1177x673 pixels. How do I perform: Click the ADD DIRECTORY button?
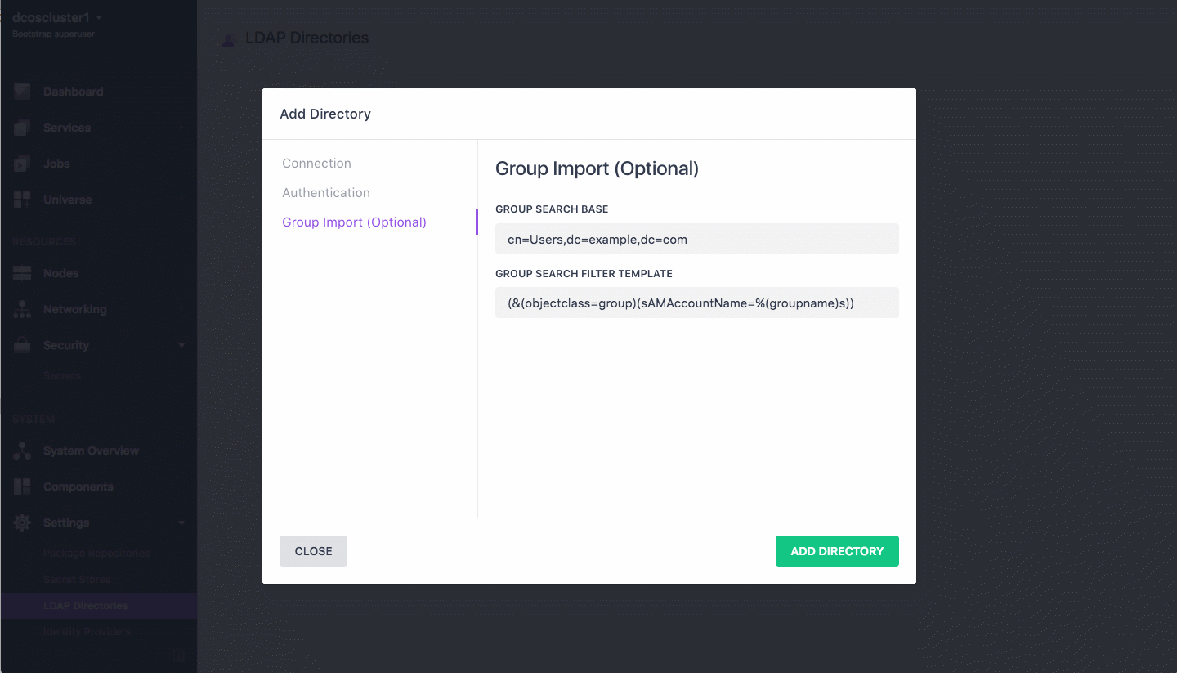(x=837, y=551)
